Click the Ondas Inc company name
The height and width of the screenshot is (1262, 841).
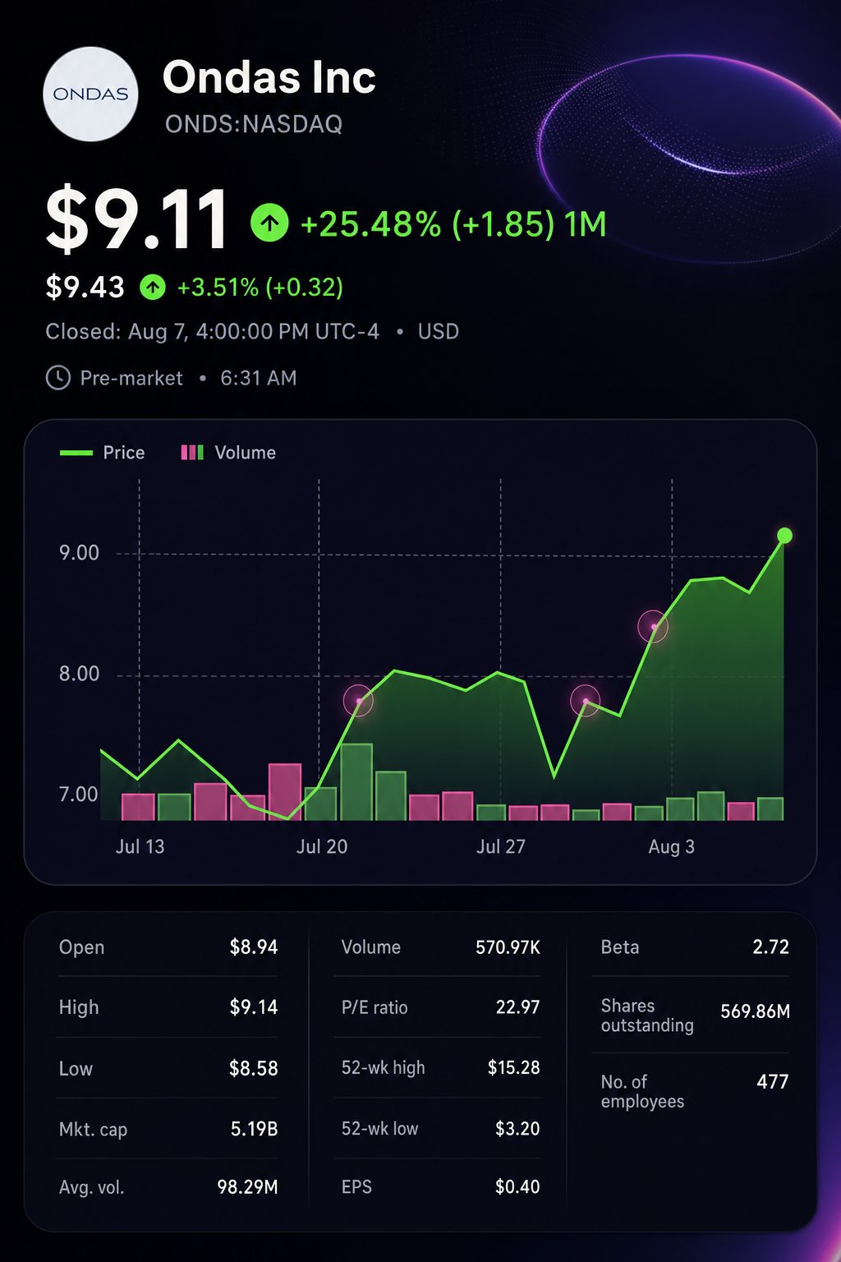269,77
